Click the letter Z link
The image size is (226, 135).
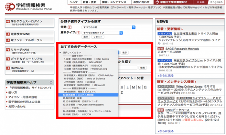coord(122,93)
